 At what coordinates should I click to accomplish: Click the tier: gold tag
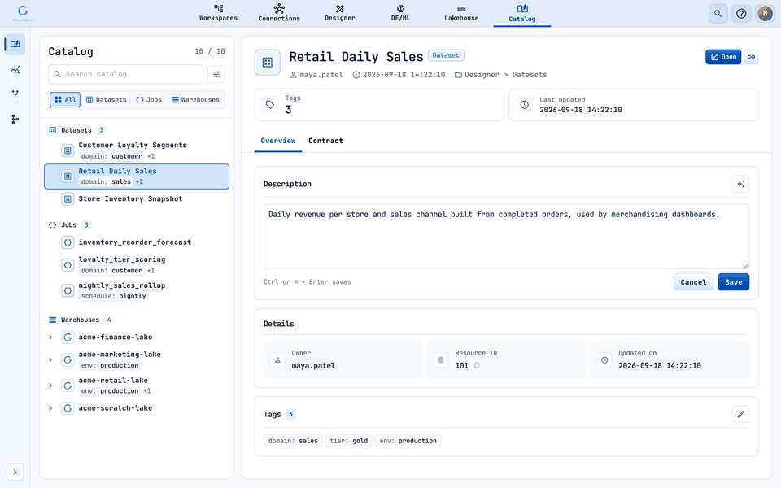(x=349, y=441)
